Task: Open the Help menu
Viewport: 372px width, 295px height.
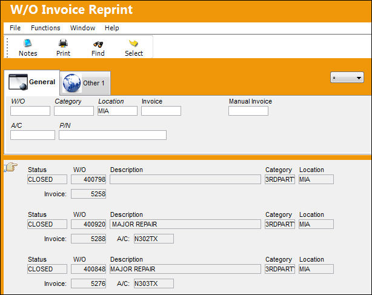Action: [x=111, y=28]
